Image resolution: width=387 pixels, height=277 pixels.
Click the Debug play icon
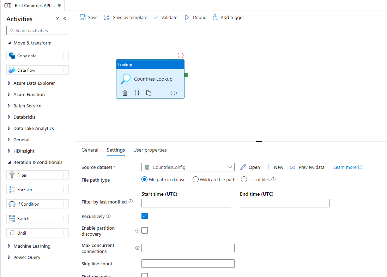(x=187, y=17)
